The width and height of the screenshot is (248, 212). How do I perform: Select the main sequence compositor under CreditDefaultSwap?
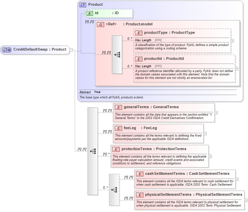[x=93, y=151]
